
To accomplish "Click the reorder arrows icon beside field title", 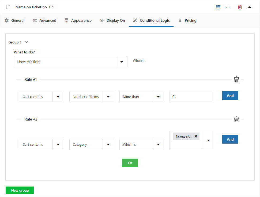I will [8, 7].
